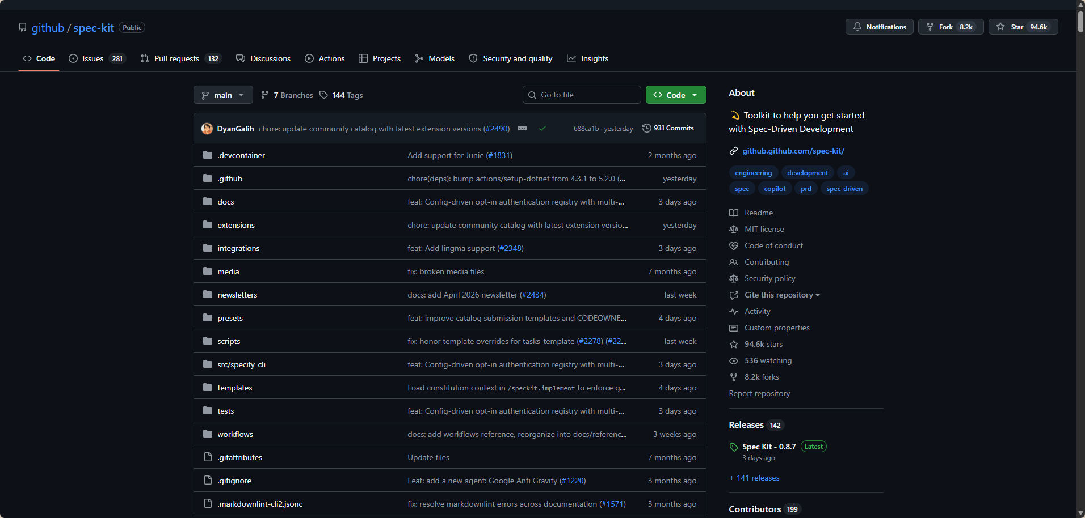Open the Insights tab

point(587,58)
